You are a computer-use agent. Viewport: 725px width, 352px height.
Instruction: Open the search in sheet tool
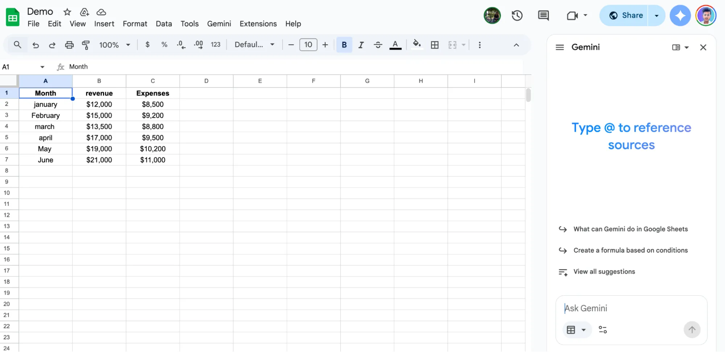coord(17,44)
